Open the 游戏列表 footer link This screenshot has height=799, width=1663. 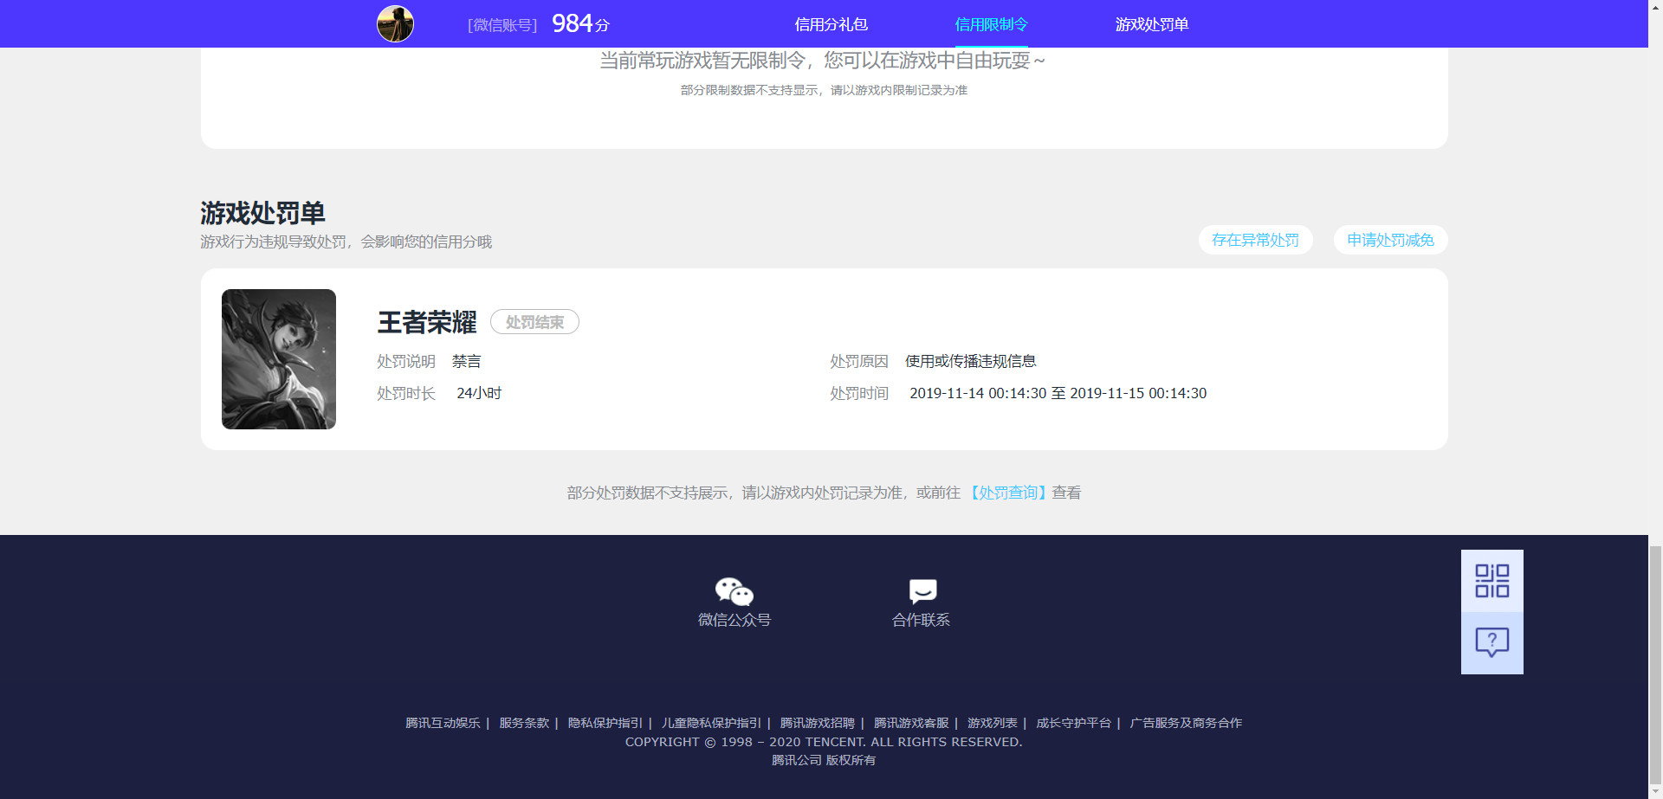(993, 723)
